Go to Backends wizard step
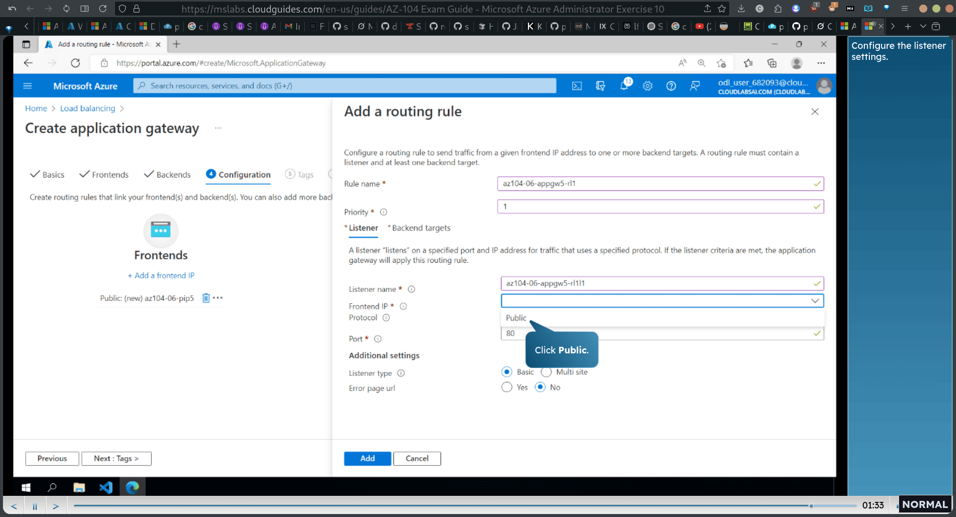Viewport: 956px width, 517px height. coord(168,175)
